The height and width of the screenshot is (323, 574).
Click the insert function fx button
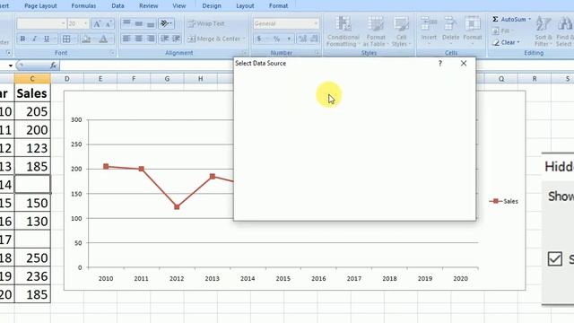click(x=53, y=65)
